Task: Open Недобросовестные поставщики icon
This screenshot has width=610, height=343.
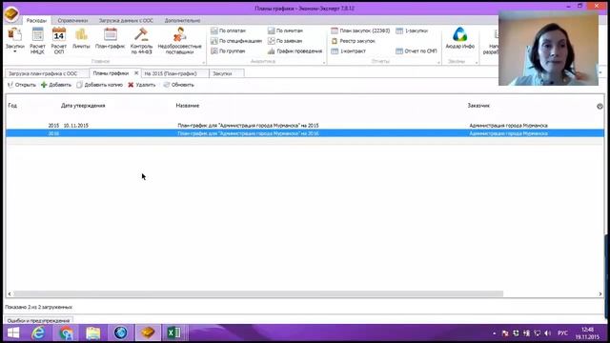Action: coord(179,40)
